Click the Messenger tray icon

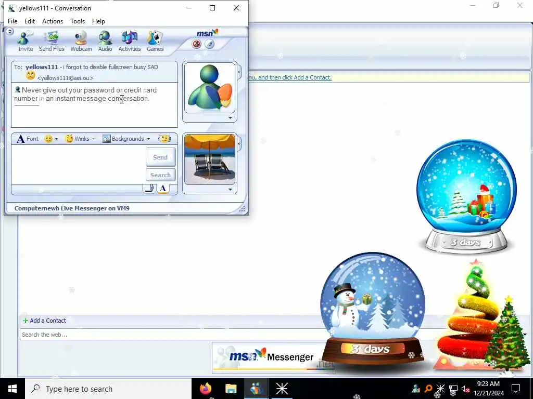(416, 389)
